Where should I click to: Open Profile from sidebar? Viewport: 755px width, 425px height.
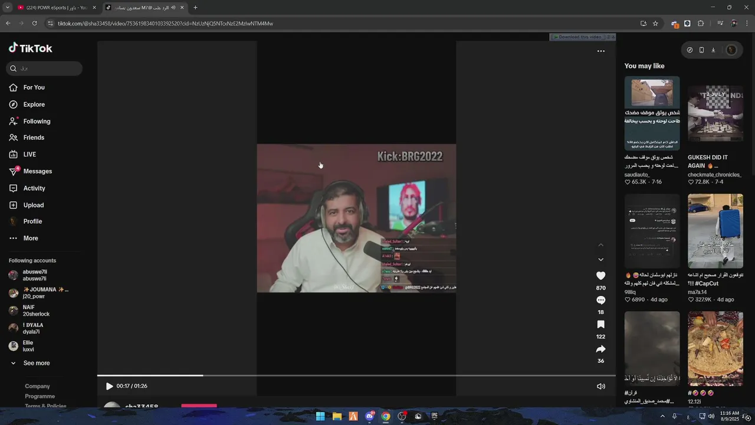click(x=32, y=221)
